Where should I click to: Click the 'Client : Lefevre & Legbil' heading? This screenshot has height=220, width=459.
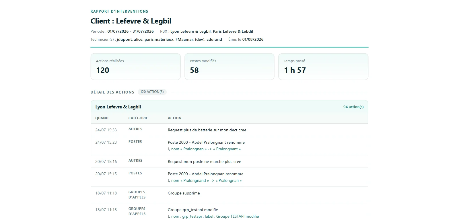click(x=131, y=21)
